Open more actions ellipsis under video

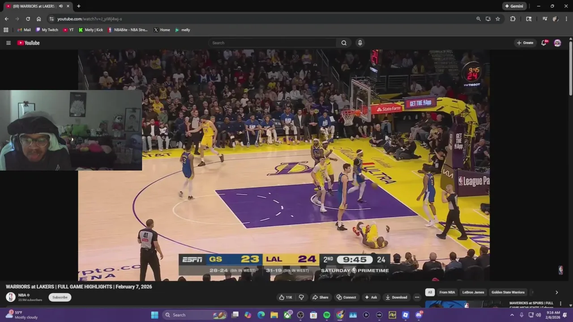pyautogui.click(x=417, y=297)
